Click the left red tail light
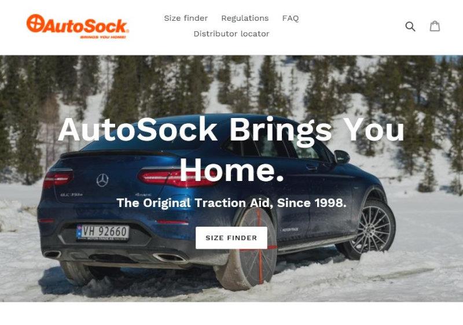The height and width of the screenshot is (325, 463). click(x=57, y=179)
